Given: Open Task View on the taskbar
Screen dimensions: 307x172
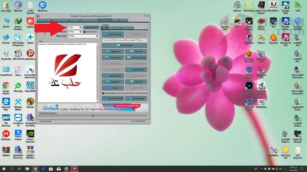Looking at the screenshot, I should point(19,169).
